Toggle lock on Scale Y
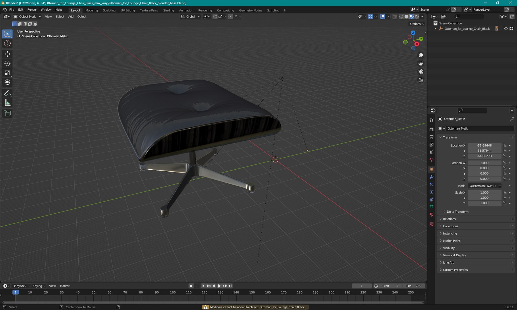517x310 pixels. click(505, 198)
